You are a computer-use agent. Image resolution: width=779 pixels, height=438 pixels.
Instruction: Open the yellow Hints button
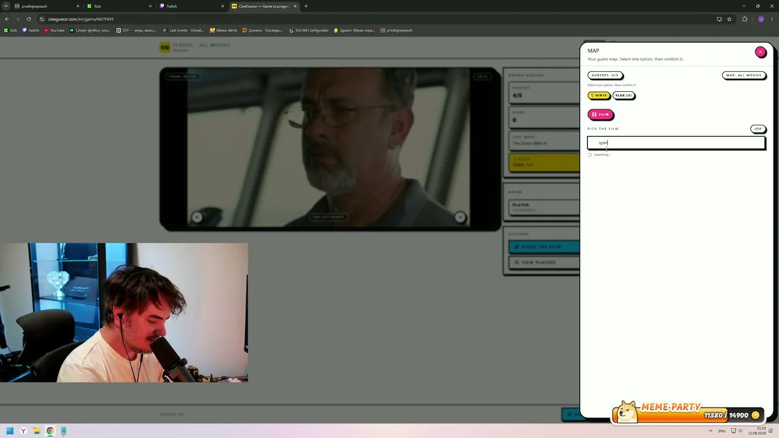click(599, 96)
